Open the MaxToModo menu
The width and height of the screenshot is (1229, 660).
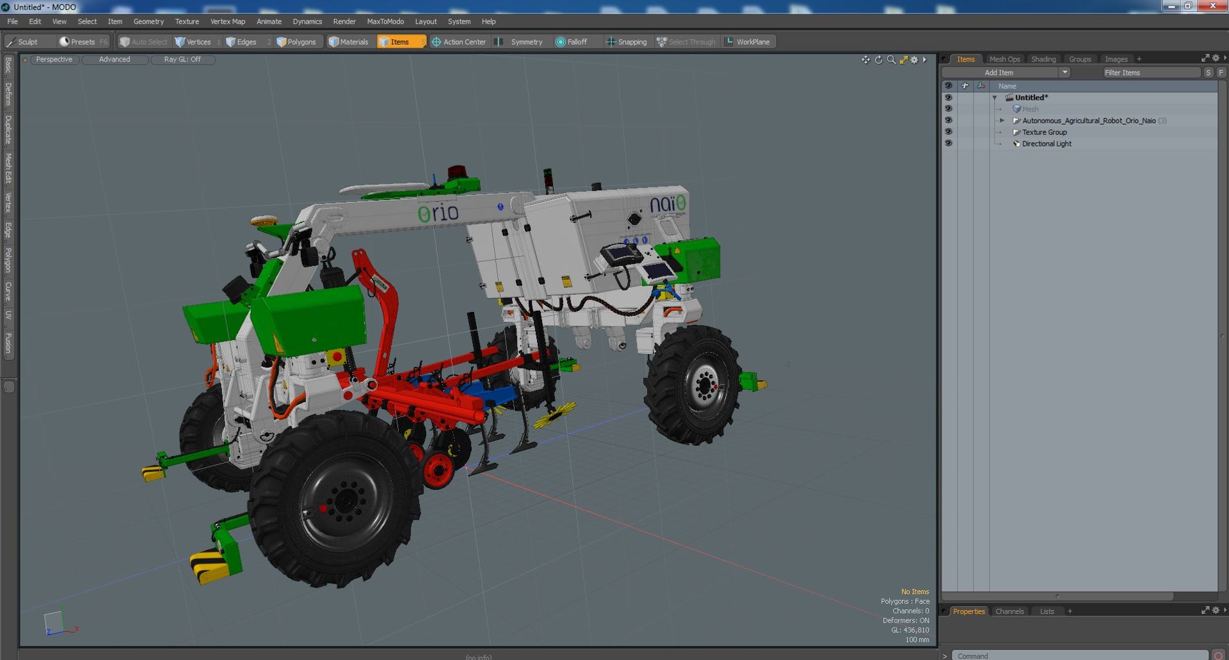pyautogui.click(x=385, y=21)
